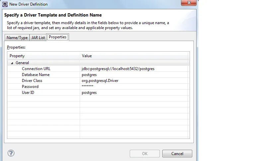Screen dimensions: 255x161
Task: Click the help question mark icon
Action: point(11,153)
